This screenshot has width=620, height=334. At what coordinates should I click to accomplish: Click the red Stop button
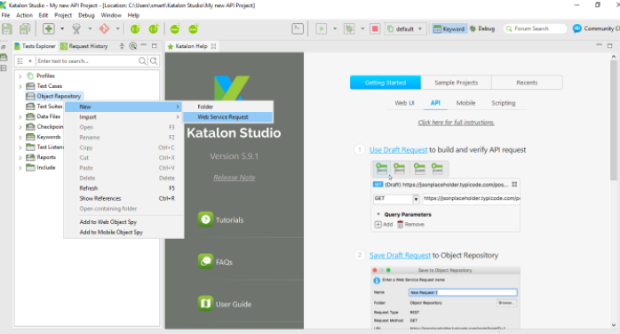tap(375, 28)
